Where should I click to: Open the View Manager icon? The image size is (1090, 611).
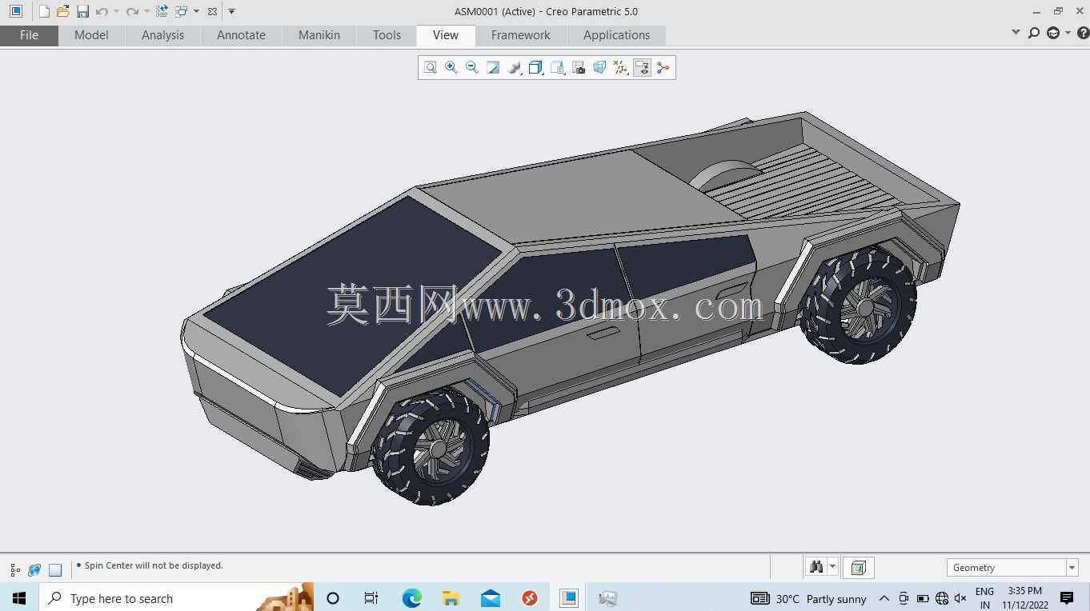pyautogui.click(x=579, y=68)
